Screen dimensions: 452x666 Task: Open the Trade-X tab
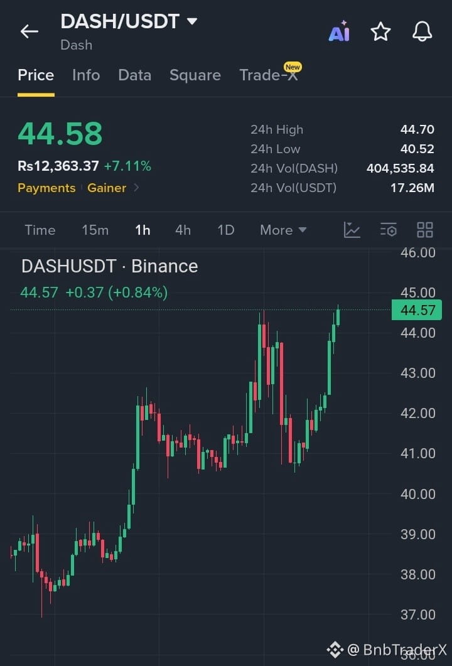point(269,75)
